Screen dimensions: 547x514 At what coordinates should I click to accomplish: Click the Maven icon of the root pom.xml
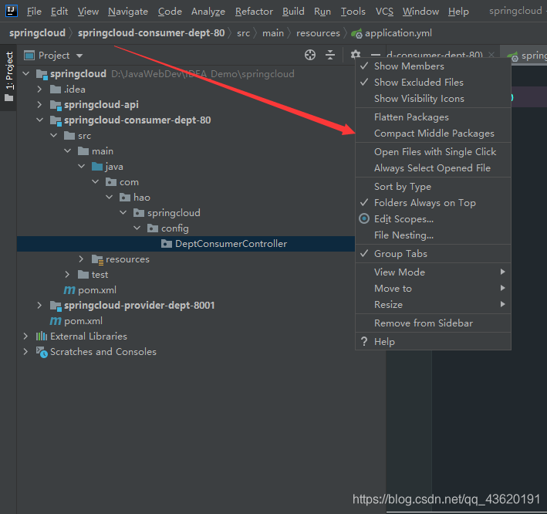click(56, 321)
